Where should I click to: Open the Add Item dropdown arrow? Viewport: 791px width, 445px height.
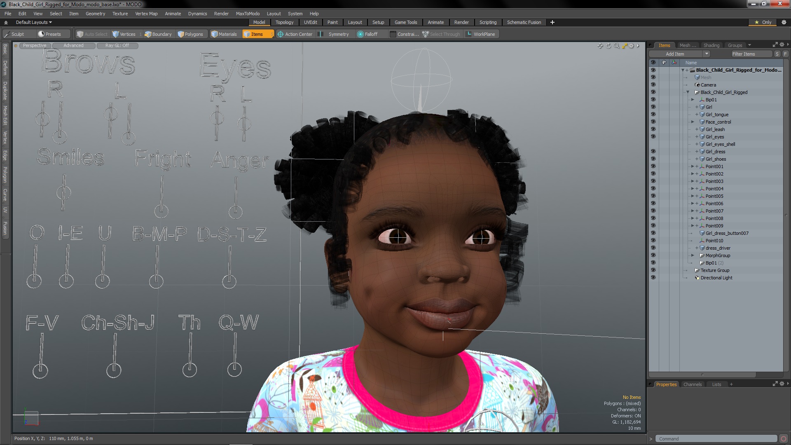[x=707, y=54]
